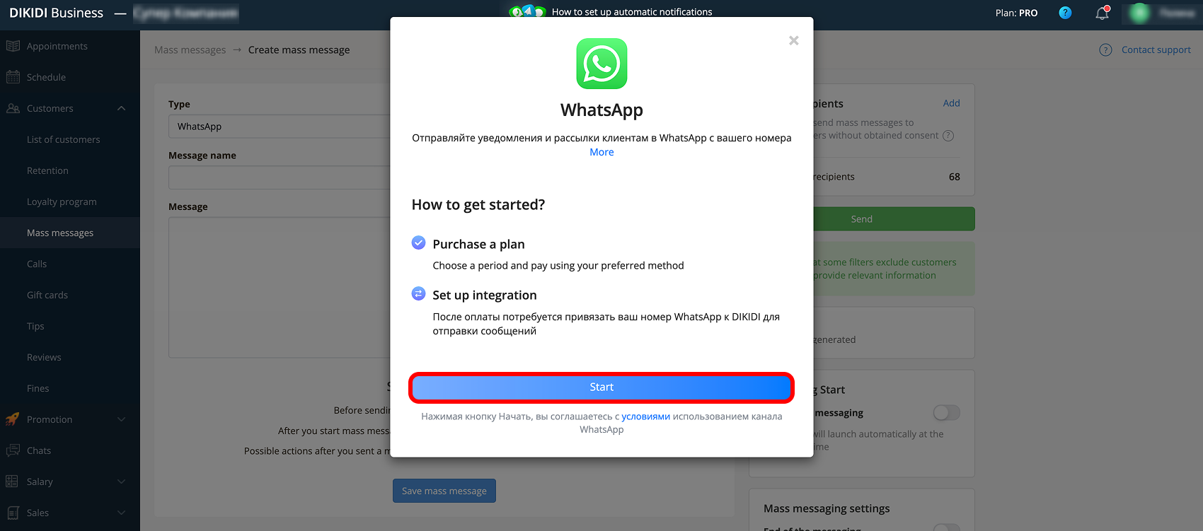Click the Message name input field
Screen dimensions: 1203x531
tap(279, 177)
